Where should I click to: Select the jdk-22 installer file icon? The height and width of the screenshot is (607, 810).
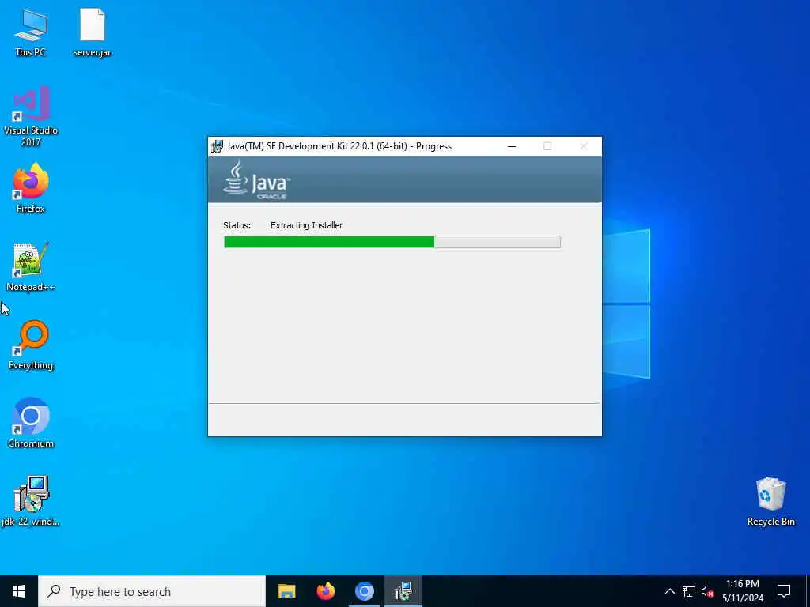tap(31, 501)
